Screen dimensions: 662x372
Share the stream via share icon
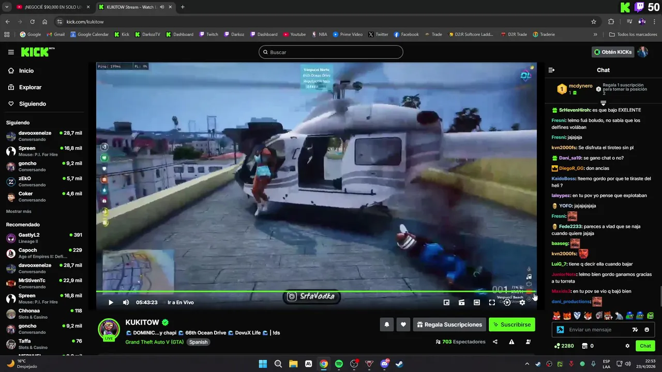(x=495, y=342)
